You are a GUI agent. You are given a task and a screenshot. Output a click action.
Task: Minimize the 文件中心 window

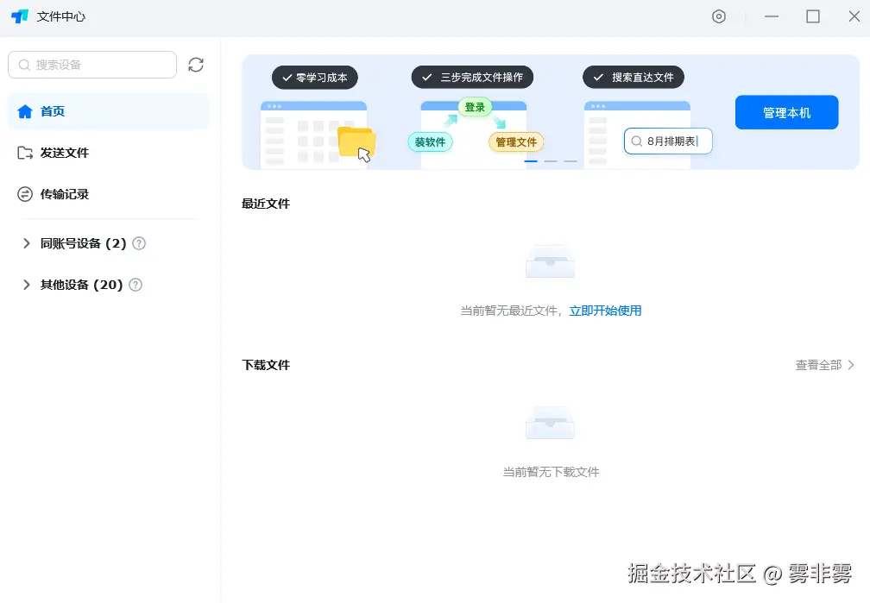pyautogui.click(x=772, y=16)
